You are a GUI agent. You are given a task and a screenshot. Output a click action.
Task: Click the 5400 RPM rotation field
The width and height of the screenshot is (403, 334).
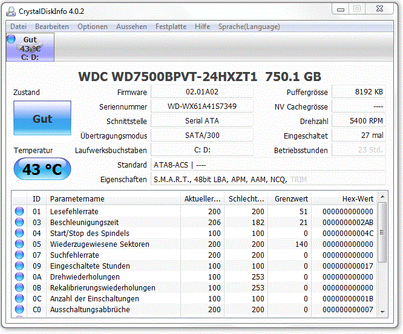(359, 121)
